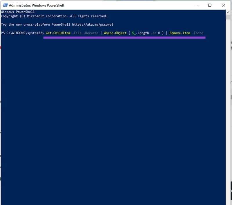Image resolution: width=232 pixels, height=205 pixels.
Task: Click the purple highlight bar under the command
Action: [x=125, y=37]
